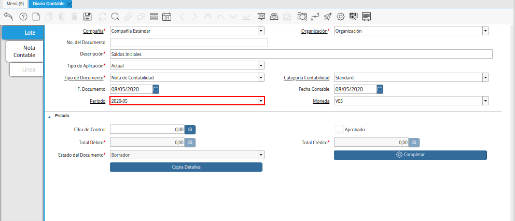Go to next record down chevron
The image size is (515, 221).
pyautogui.click(x=233, y=17)
